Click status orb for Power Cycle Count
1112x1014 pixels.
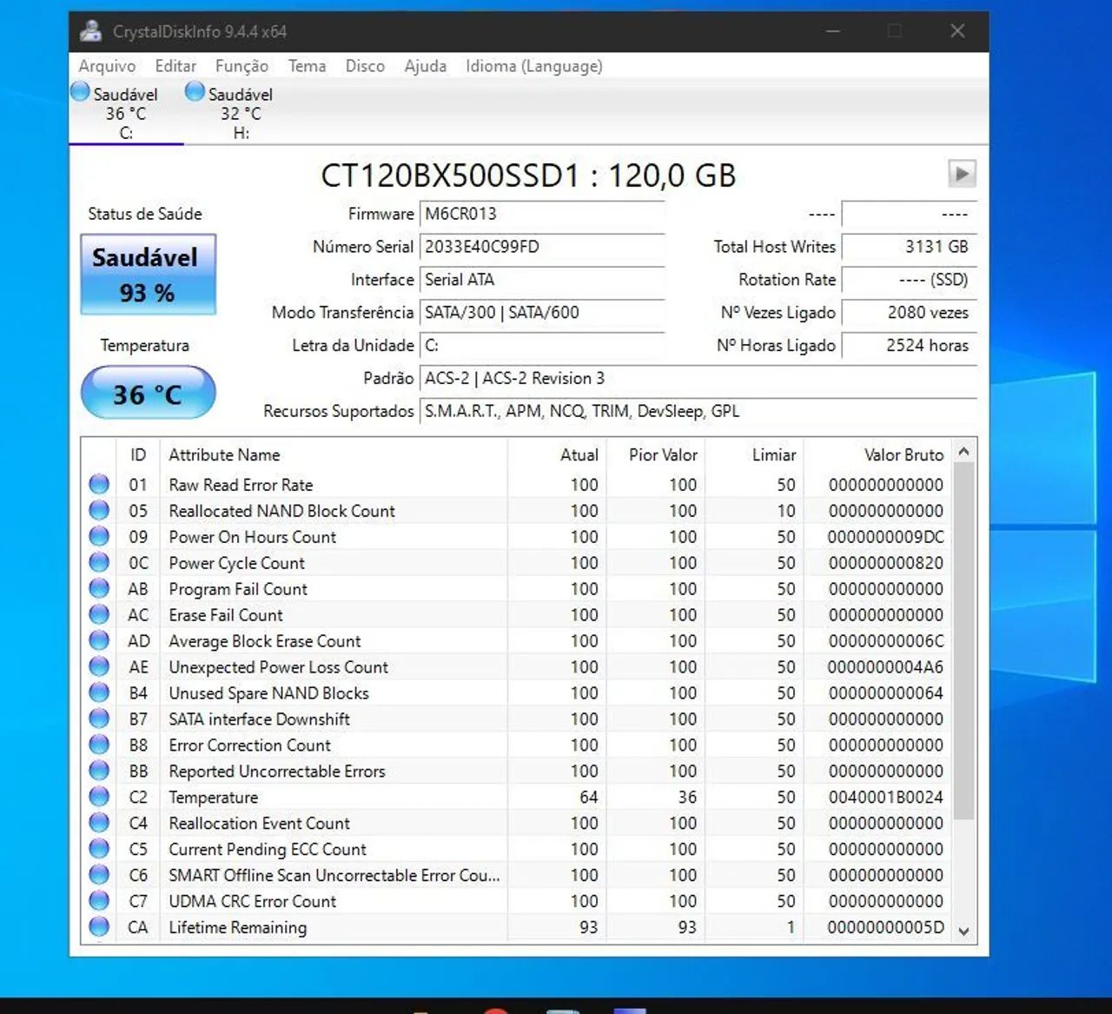pyautogui.click(x=99, y=562)
